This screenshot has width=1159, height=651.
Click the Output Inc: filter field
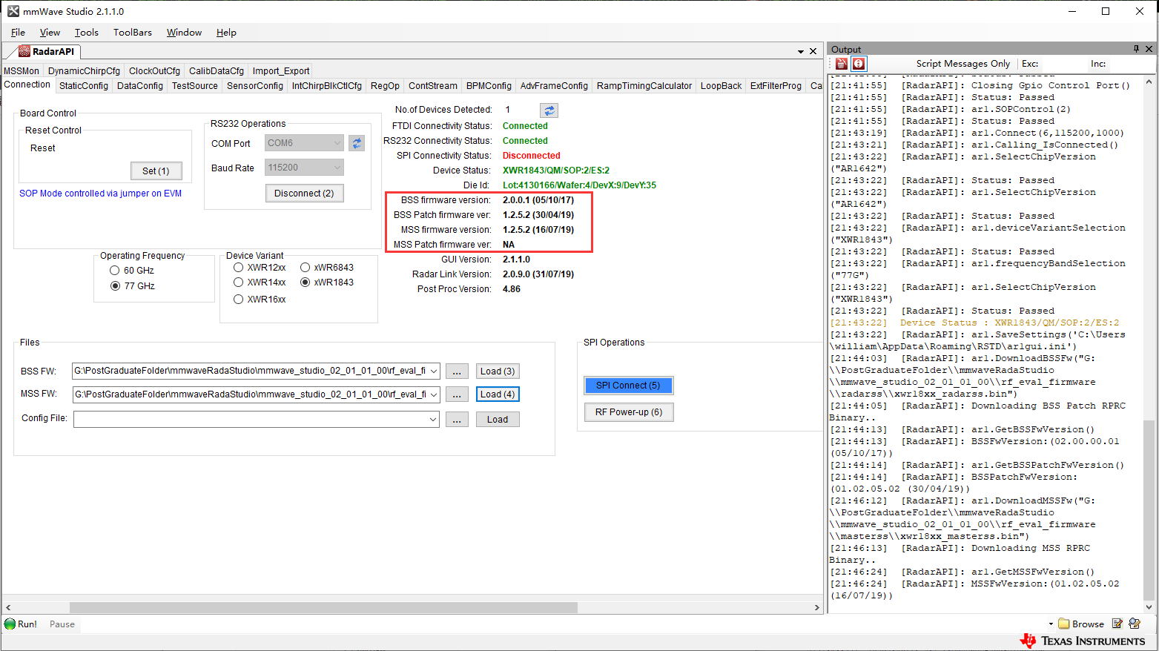pos(1132,64)
